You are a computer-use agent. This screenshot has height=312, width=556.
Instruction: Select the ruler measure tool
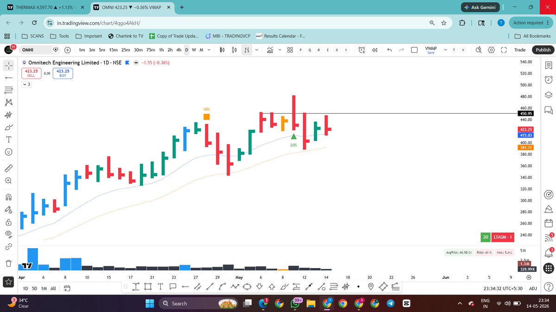[8, 168]
